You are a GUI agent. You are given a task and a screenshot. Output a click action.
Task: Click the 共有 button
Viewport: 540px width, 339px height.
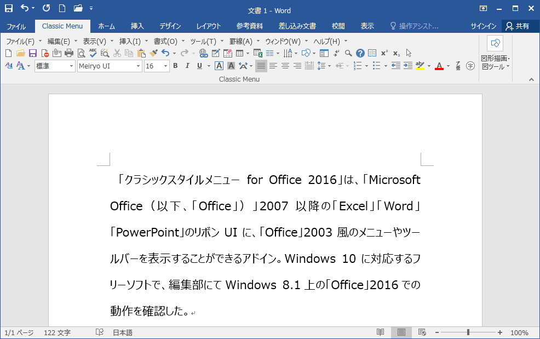click(x=520, y=26)
